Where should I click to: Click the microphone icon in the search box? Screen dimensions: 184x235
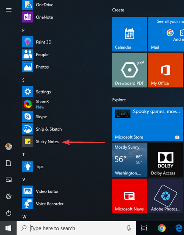point(129,228)
